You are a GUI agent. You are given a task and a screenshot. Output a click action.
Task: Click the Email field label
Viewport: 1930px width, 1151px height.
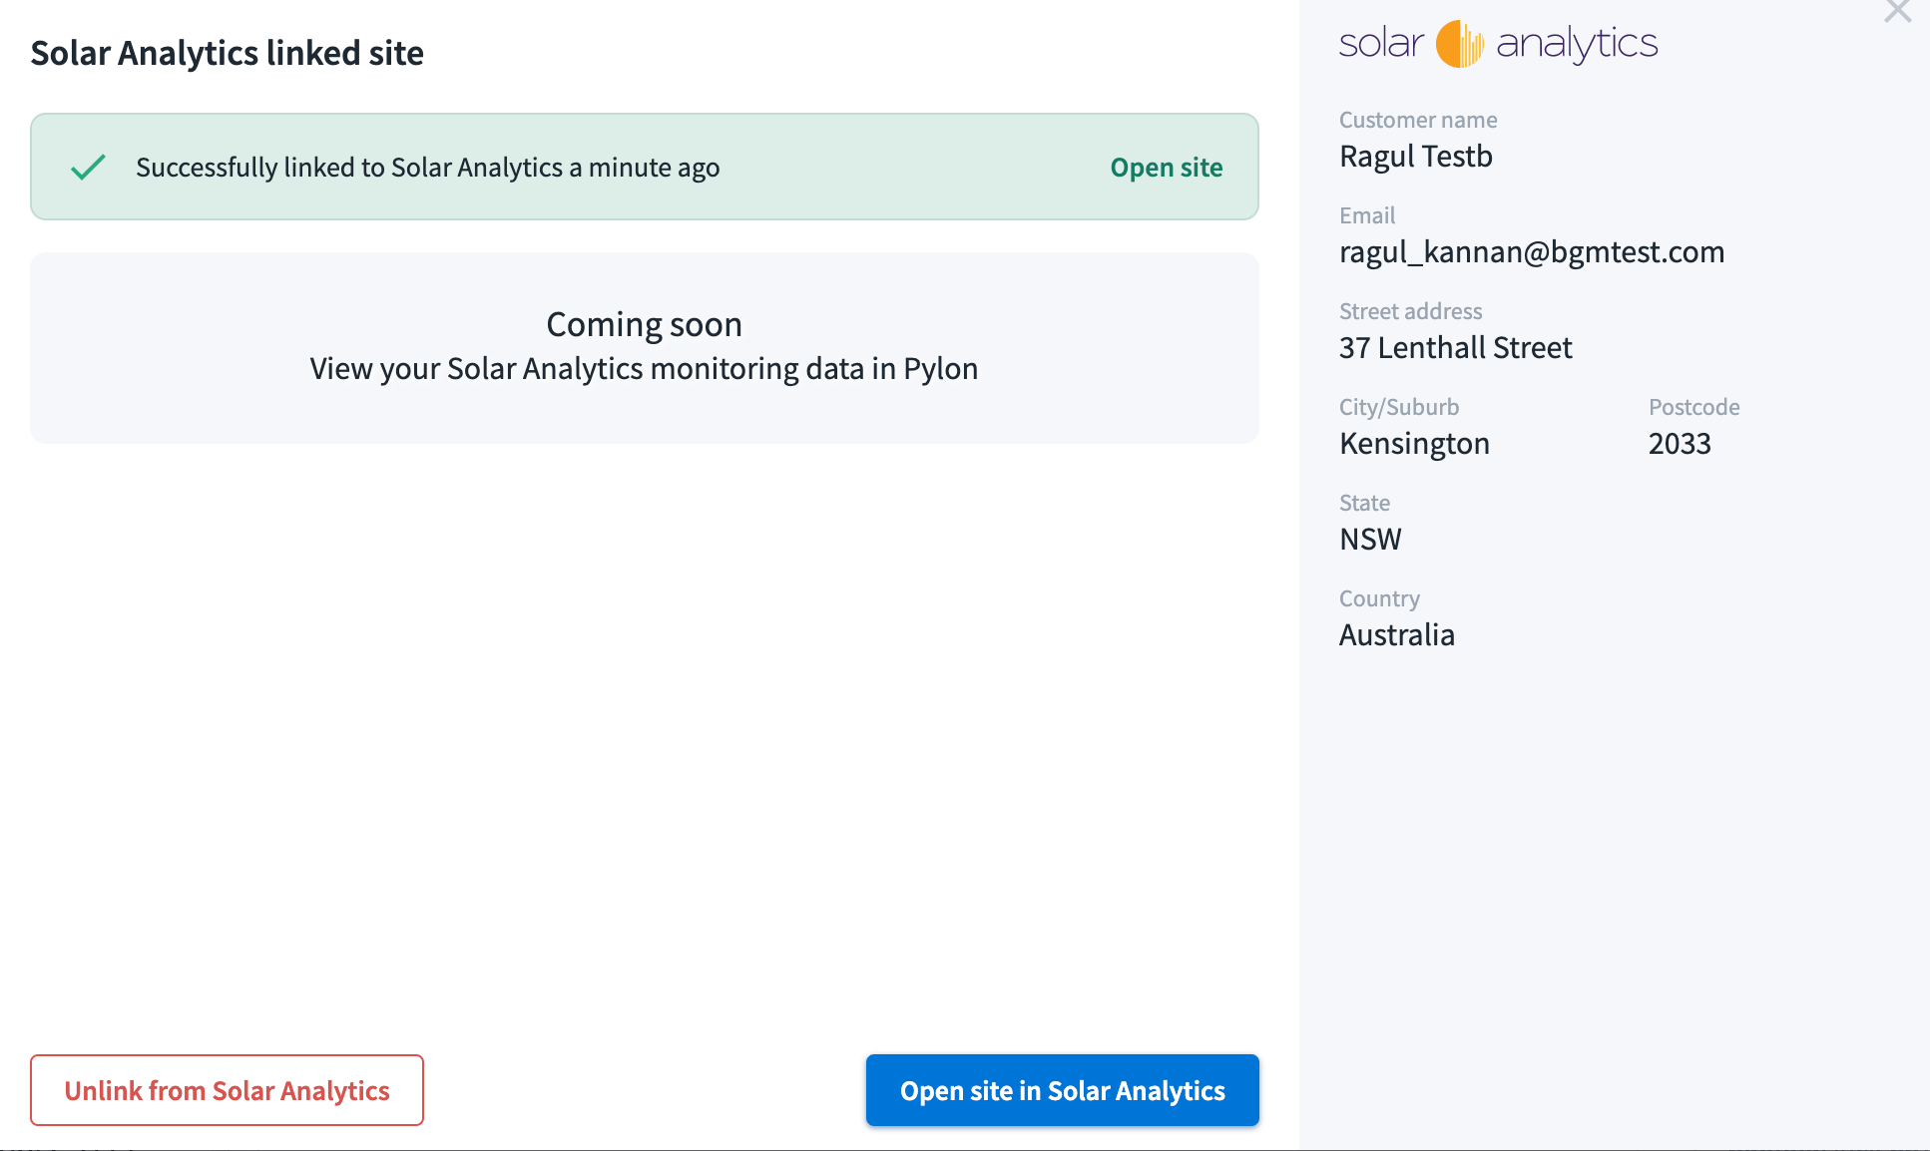[1367, 214]
